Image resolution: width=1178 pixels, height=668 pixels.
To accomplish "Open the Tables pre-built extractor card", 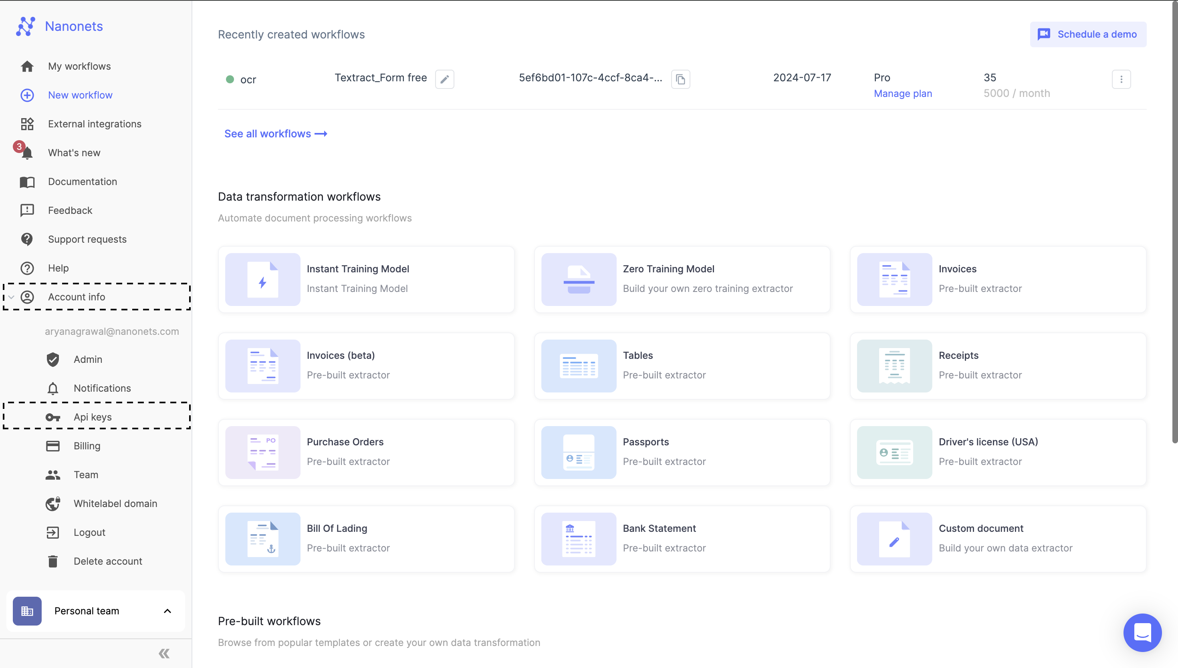I will tap(682, 366).
